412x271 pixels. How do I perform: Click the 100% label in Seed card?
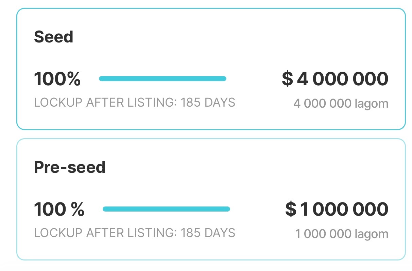[57, 79]
